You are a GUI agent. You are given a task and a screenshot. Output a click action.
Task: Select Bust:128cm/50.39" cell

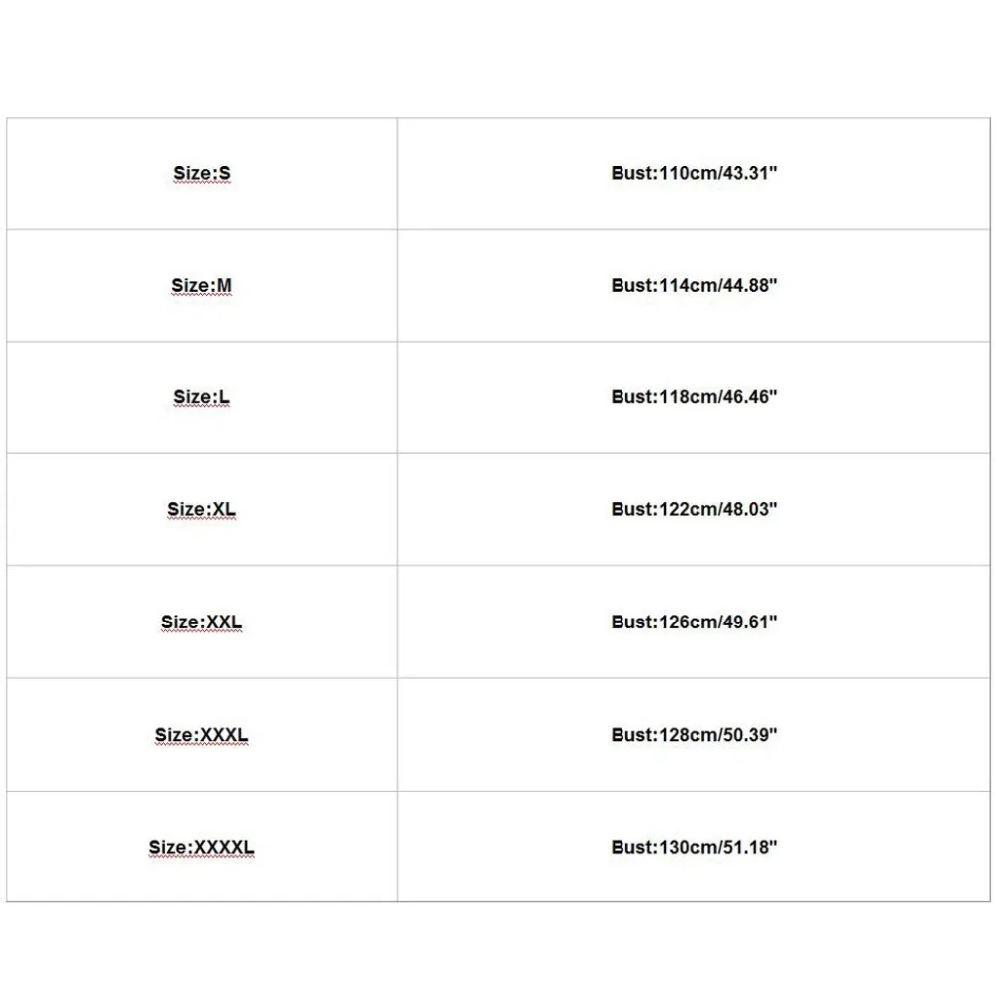694,735
